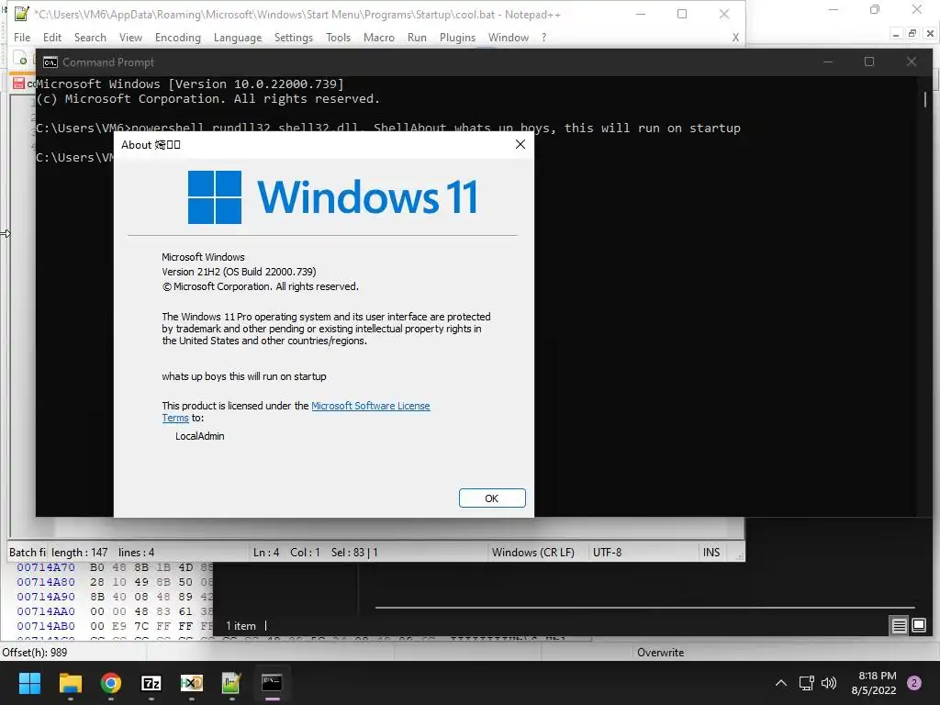Toggle the INS insert mode in Notepad++ status bar
The height and width of the screenshot is (705, 940).
711,552
